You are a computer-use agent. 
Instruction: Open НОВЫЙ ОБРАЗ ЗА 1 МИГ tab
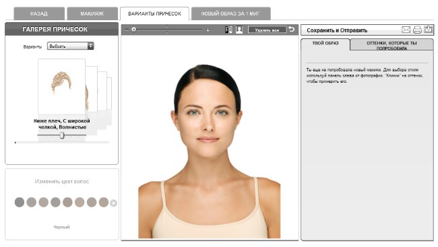click(x=230, y=13)
